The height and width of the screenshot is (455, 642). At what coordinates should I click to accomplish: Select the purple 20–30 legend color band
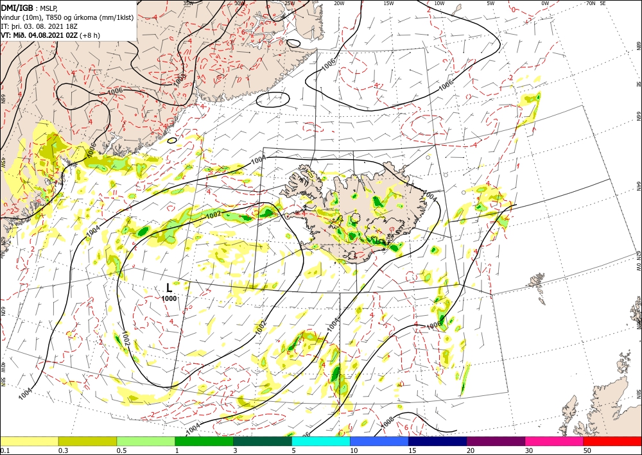(x=496, y=441)
